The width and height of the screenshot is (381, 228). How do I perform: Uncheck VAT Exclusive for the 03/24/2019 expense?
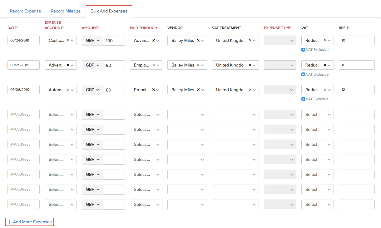coord(303,50)
